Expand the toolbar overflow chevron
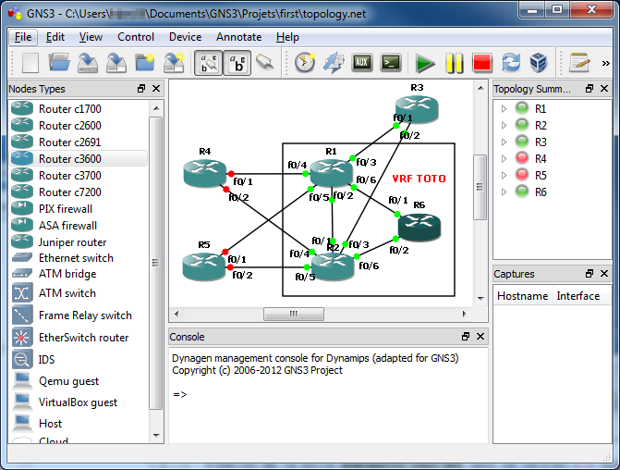Screen dimensions: 620x470 point(605,63)
